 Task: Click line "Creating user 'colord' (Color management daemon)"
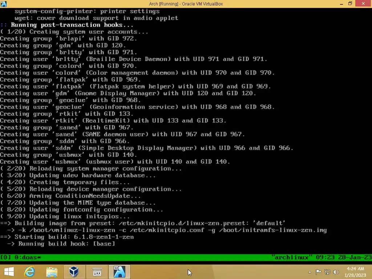click(137, 73)
